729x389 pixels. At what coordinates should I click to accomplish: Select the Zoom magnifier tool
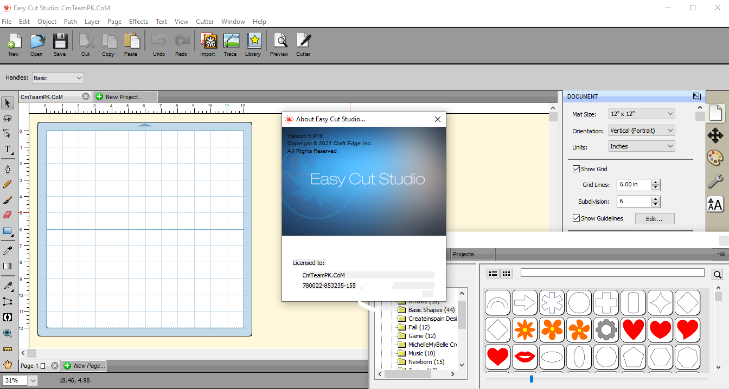[x=8, y=333]
